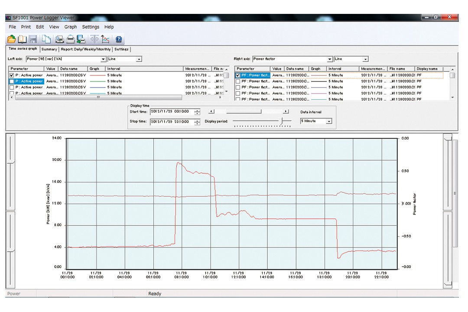The height and width of the screenshot is (312, 468).
Task: Click the monitor-with-printer export icon
Action: [81, 39]
